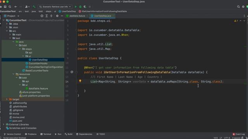Open Search Everywhere magnifier icon
The image size is (248, 139).
[238, 7]
